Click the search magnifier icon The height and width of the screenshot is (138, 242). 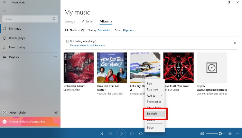point(54,19)
